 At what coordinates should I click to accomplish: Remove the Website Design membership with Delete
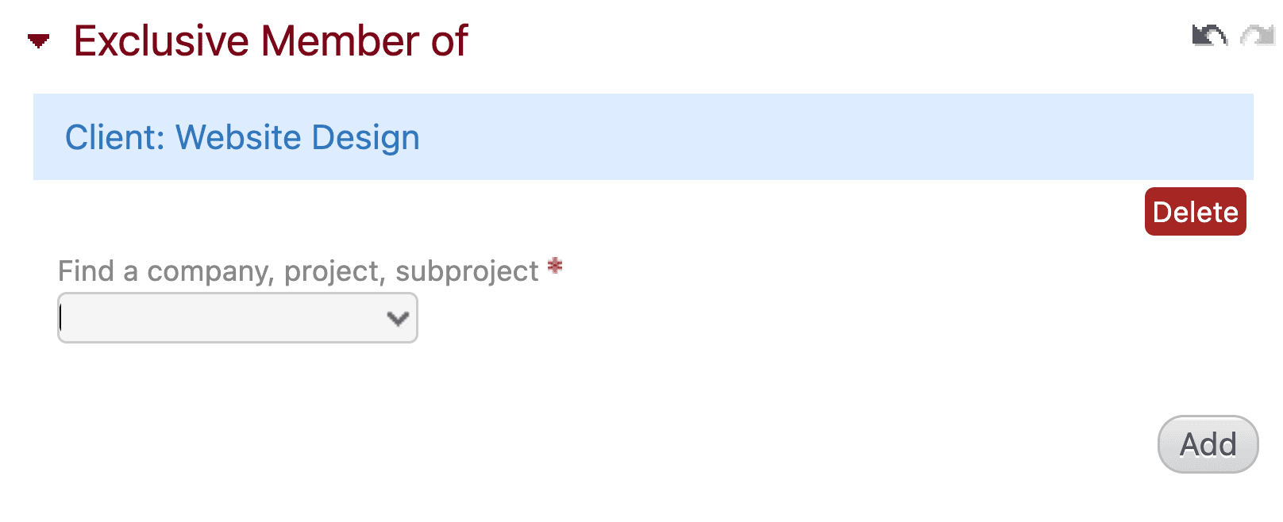[x=1195, y=212]
